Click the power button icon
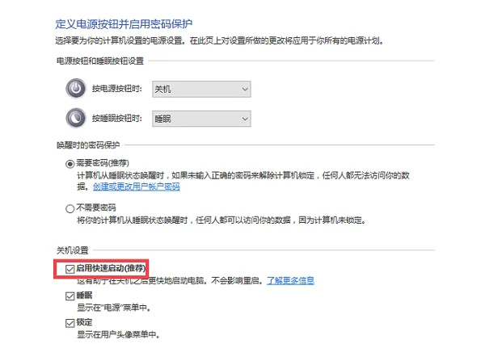 click(x=76, y=89)
